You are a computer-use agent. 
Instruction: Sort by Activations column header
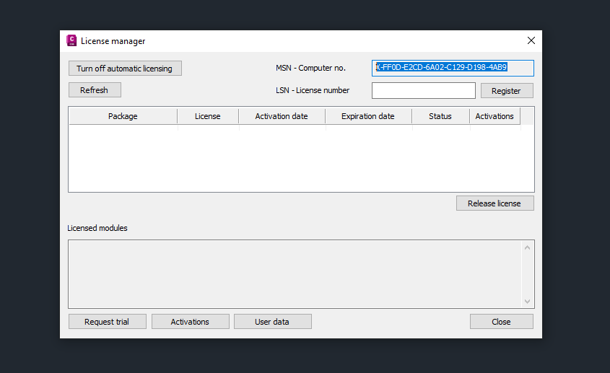[494, 116]
